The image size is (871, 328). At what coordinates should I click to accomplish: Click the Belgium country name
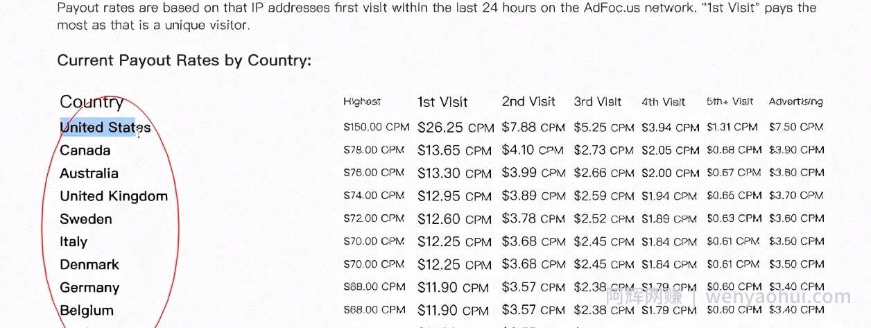pyautogui.click(x=87, y=311)
